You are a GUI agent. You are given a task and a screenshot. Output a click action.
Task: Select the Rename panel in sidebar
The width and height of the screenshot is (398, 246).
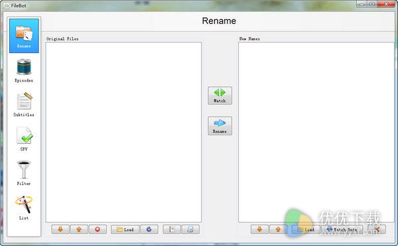point(24,36)
